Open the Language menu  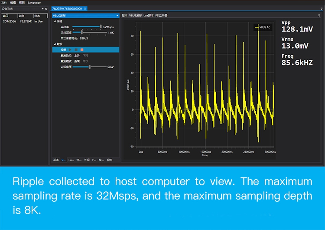pyautogui.click(x=34, y=2)
